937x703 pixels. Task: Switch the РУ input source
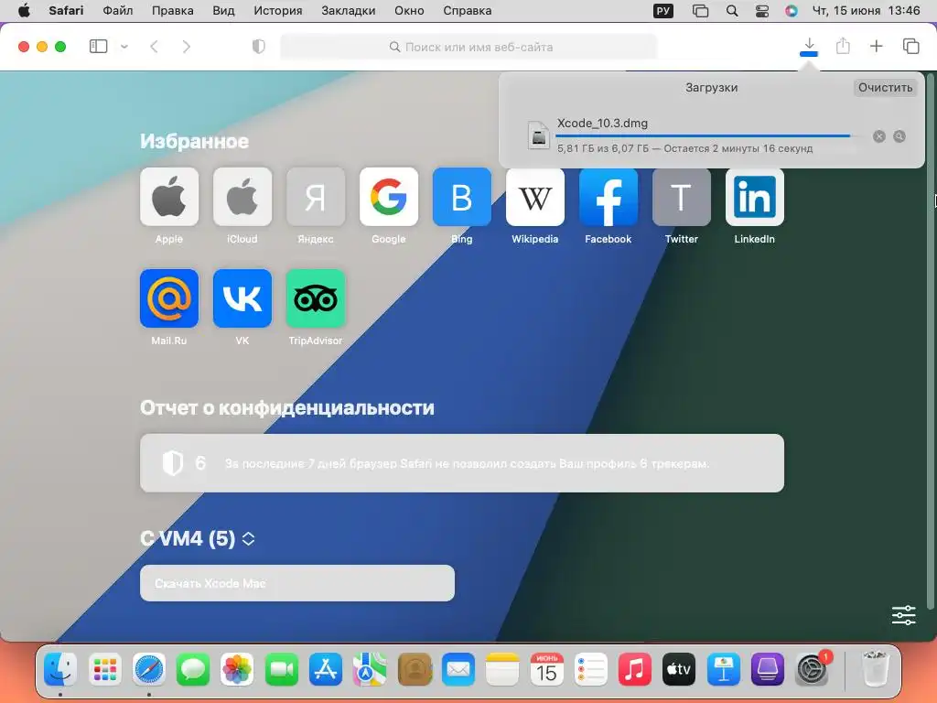point(663,11)
